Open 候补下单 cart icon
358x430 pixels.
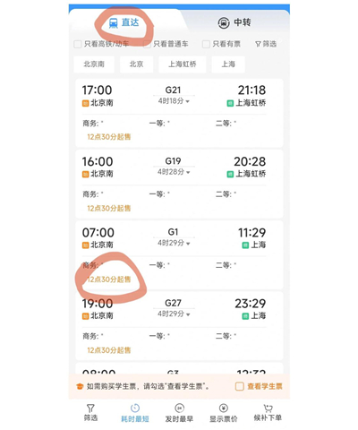click(x=268, y=408)
